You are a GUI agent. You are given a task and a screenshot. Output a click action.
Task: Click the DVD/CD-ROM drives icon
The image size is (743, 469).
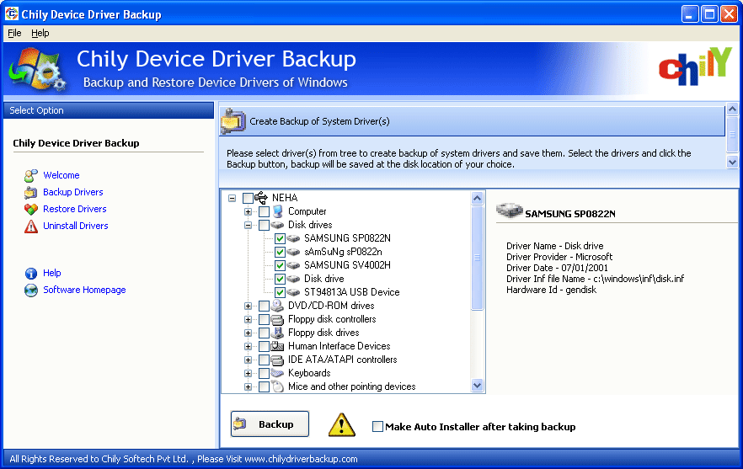pos(278,306)
